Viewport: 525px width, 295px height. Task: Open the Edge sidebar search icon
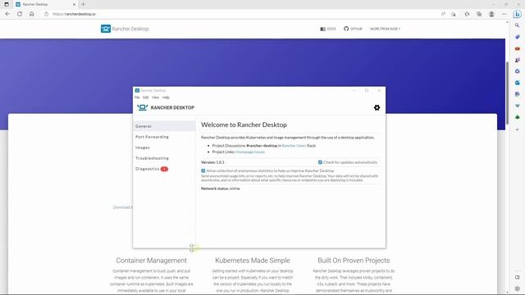pyautogui.click(x=518, y=25)
